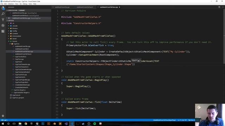The height and width of the screenshot is (126, 225).
Task: Click the TEXT(x) parameter hint tooltip
Action: pos(136,61)
